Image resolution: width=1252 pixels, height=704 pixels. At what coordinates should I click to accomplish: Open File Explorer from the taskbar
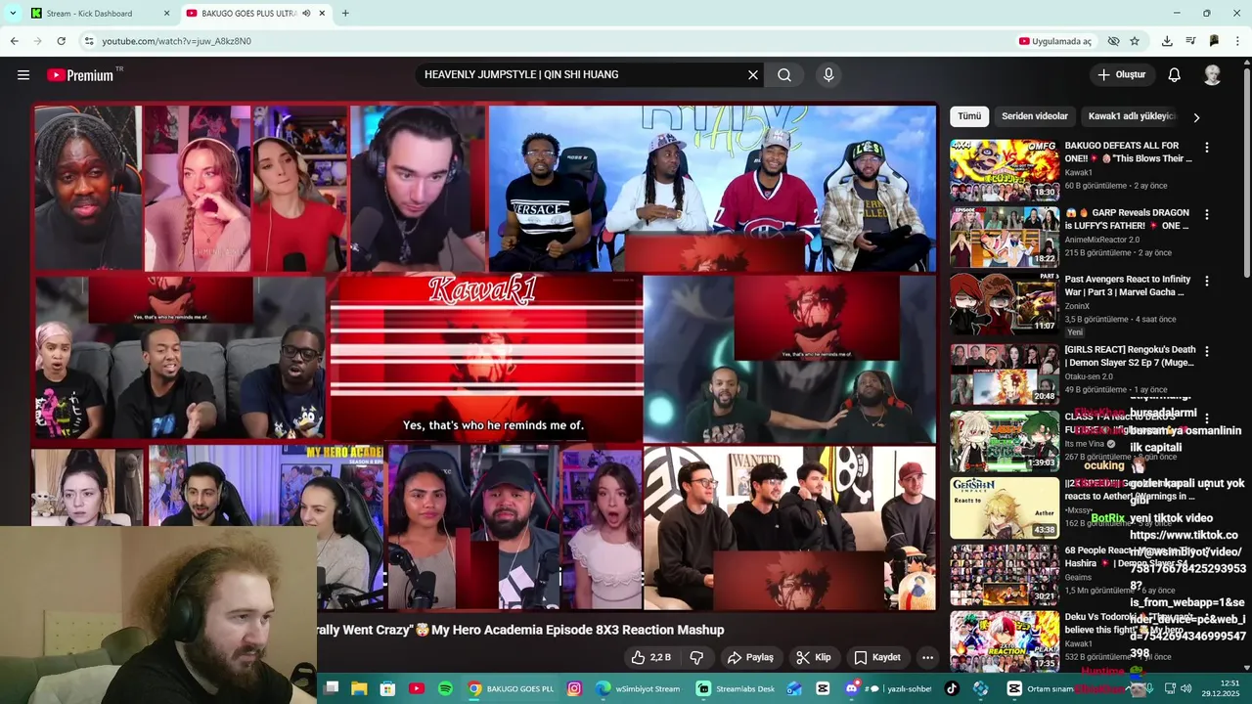click(360, 688)
